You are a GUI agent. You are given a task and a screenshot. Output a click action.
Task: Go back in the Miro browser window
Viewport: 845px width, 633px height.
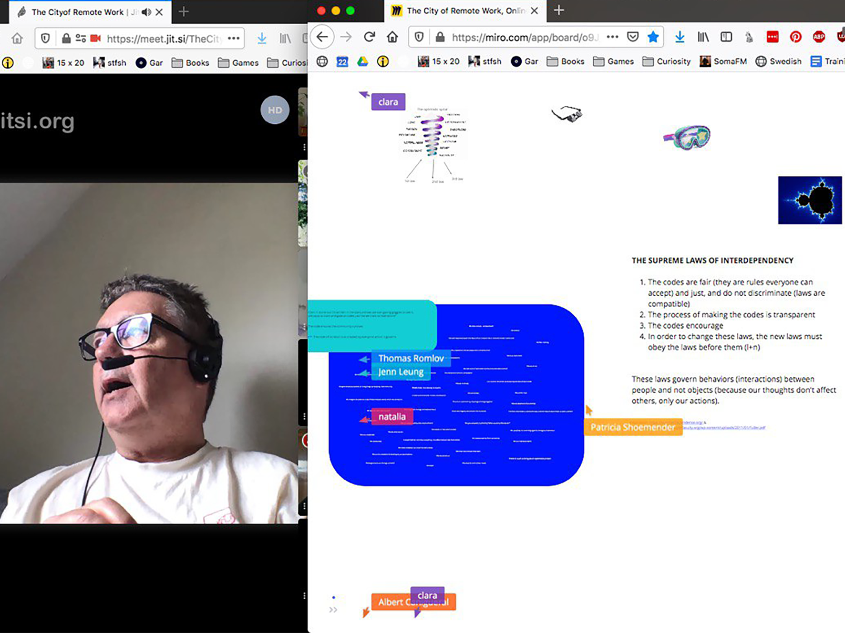pos(322,37)
